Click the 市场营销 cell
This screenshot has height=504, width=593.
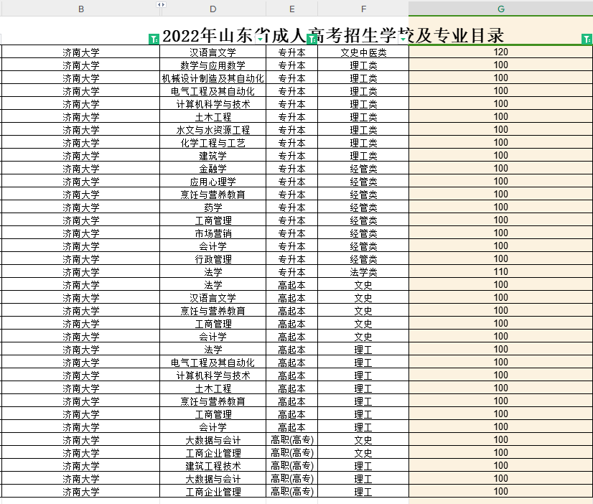tap(213, 233)
